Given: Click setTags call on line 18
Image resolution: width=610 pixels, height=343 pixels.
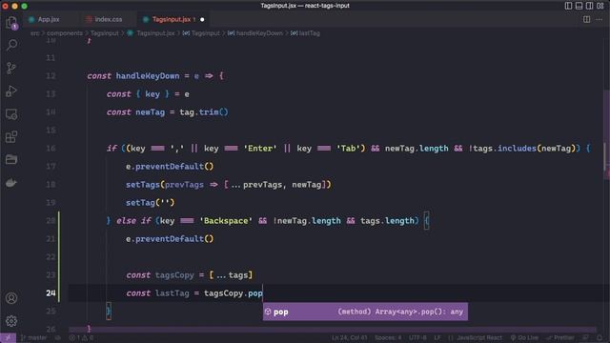Looking at the screenshot, I should point(142,185).
